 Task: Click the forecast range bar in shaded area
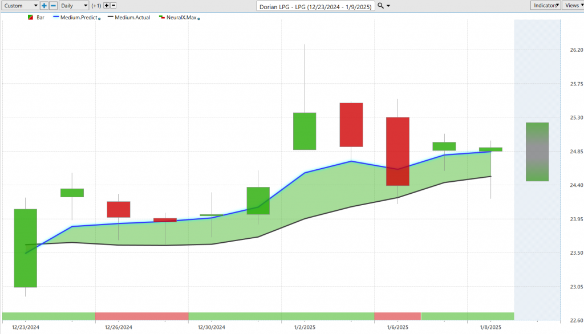[537, 152]
